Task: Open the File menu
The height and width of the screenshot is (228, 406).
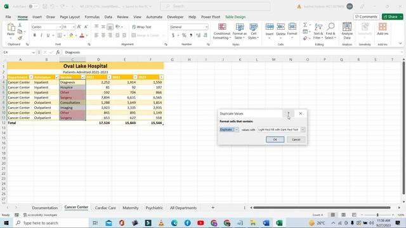Action: (x=8, y=17)
